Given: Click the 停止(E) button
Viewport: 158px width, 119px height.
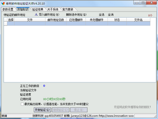Looking at the screenshot, I should click(79, 110).
